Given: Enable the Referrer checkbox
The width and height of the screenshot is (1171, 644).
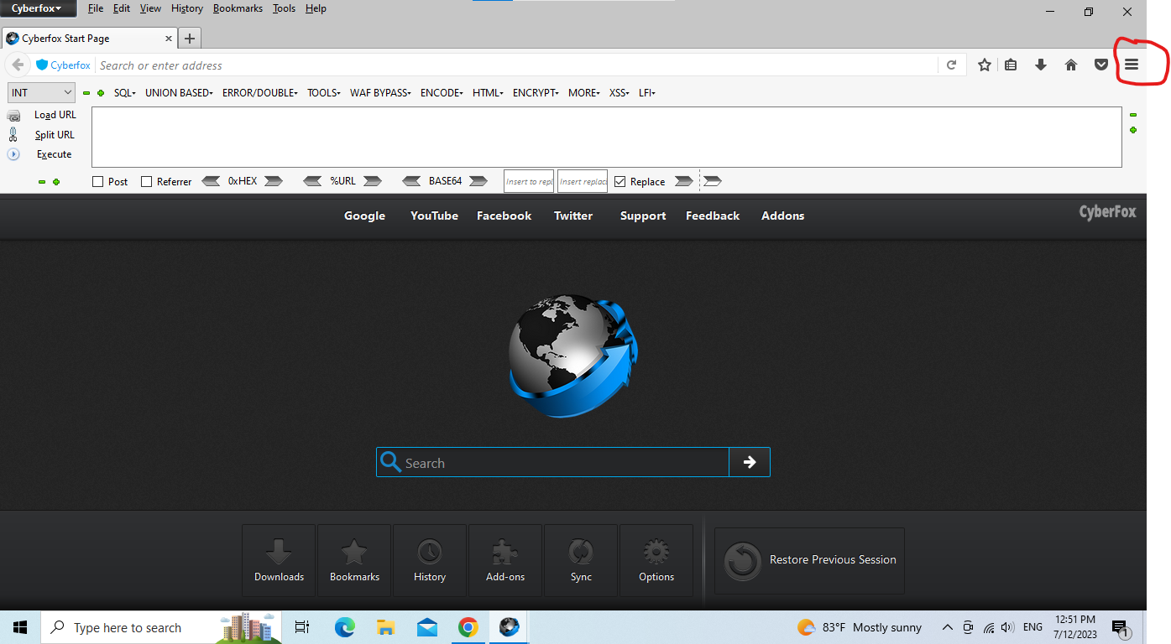Looking at the screenshot, I should [147, 182].
